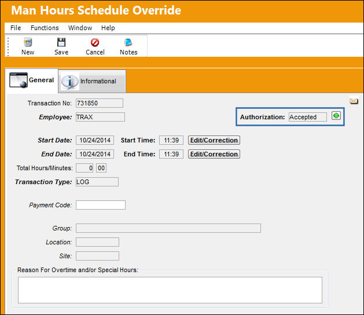Image resolution: width=364 pixels, height=315 pixels.
Task: Click the New toolbar icon
Action: [x=28, y=42]
